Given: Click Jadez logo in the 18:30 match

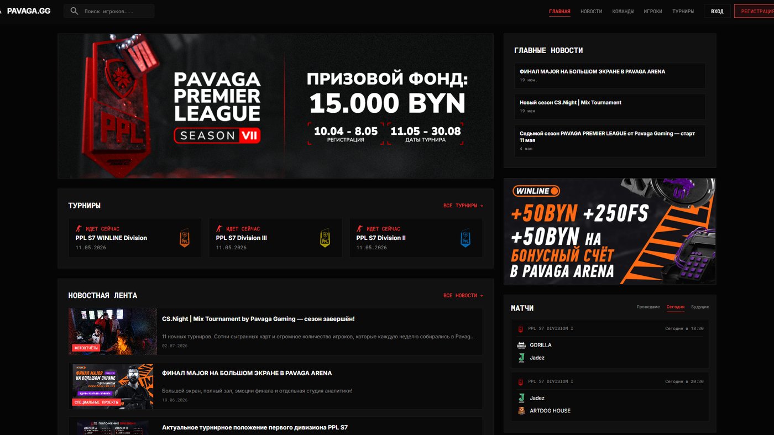Looking at the screenshot, I should (521, 358).
